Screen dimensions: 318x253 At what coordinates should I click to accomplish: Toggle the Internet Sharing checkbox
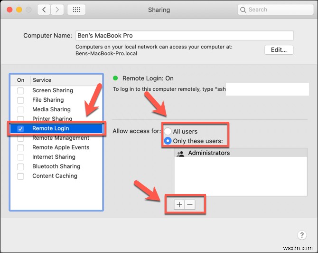pyautogui.click(x=20, y=157)
